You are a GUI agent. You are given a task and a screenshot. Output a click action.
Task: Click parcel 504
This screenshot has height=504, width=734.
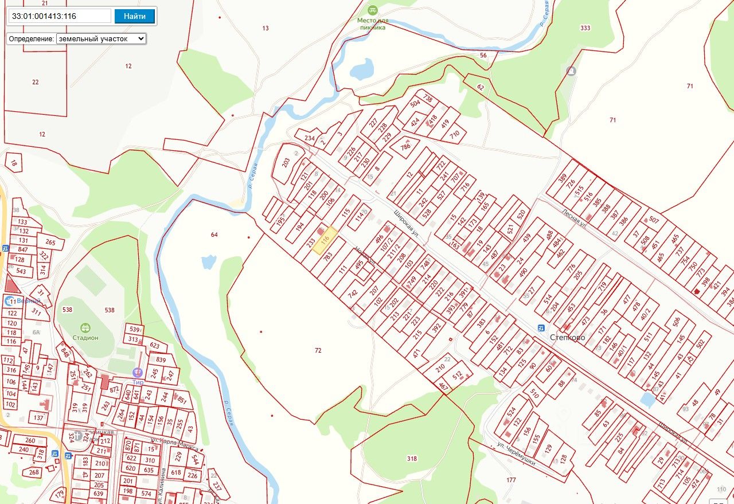tap(416, 104)
